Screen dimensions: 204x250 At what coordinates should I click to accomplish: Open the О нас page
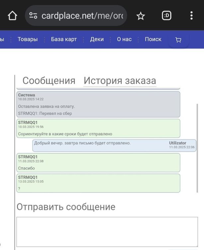124,39
